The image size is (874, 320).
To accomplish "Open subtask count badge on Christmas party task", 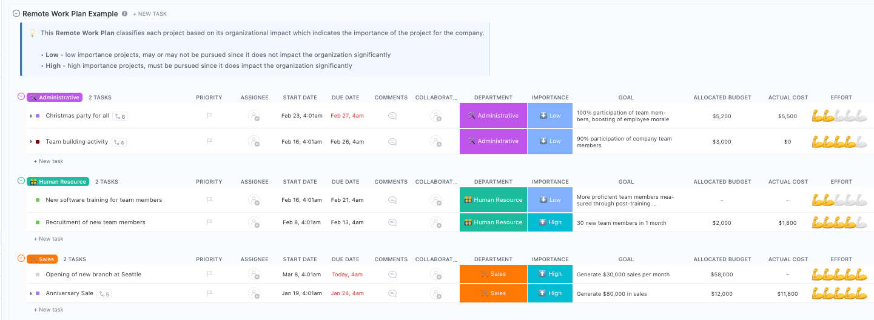I will (120, 116).
